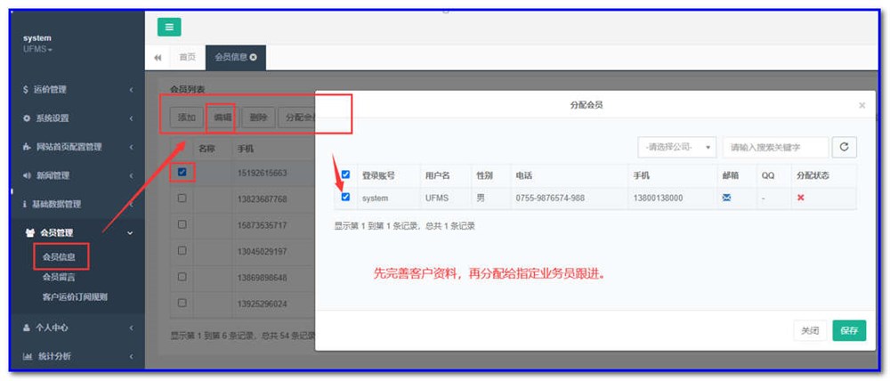Viewport: 890px width, 381px height.
Task: Check the checkbox for member 13869898648
Action: click(182, 277)
